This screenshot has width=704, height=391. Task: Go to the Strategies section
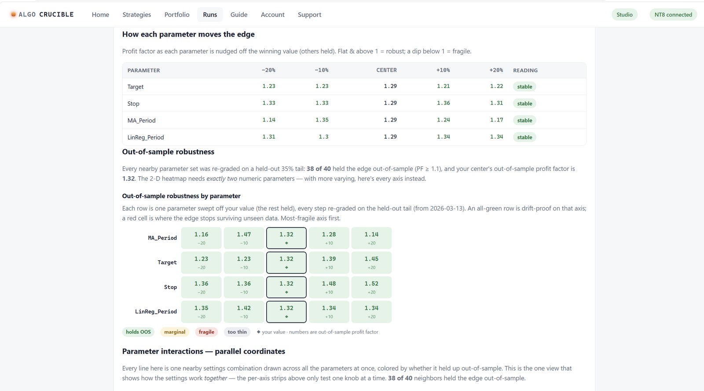pyautogui.click(x=136, y=15)
